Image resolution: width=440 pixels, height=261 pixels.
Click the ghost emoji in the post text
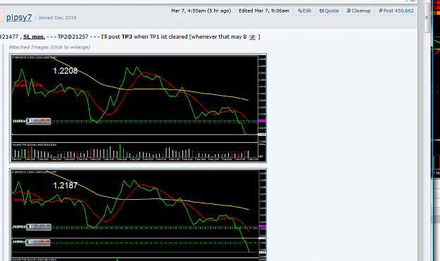point(252,37)
